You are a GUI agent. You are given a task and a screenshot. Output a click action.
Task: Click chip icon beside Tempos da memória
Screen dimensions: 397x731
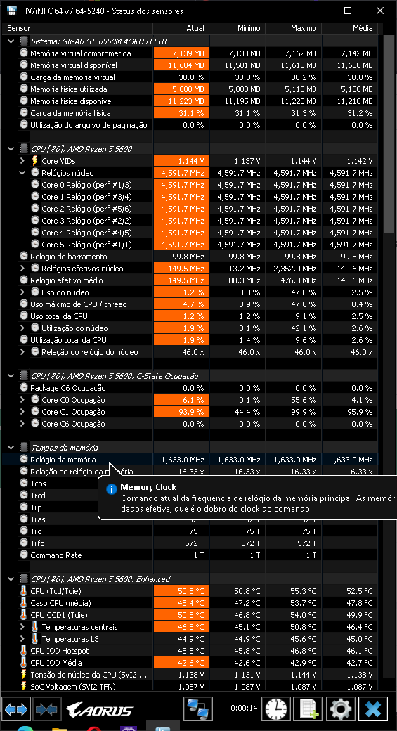[x=24, y=448]
